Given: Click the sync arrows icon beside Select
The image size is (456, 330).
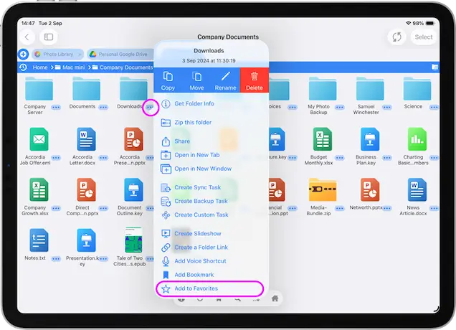Looking at the screenshot, I should [x=396, y=37].
